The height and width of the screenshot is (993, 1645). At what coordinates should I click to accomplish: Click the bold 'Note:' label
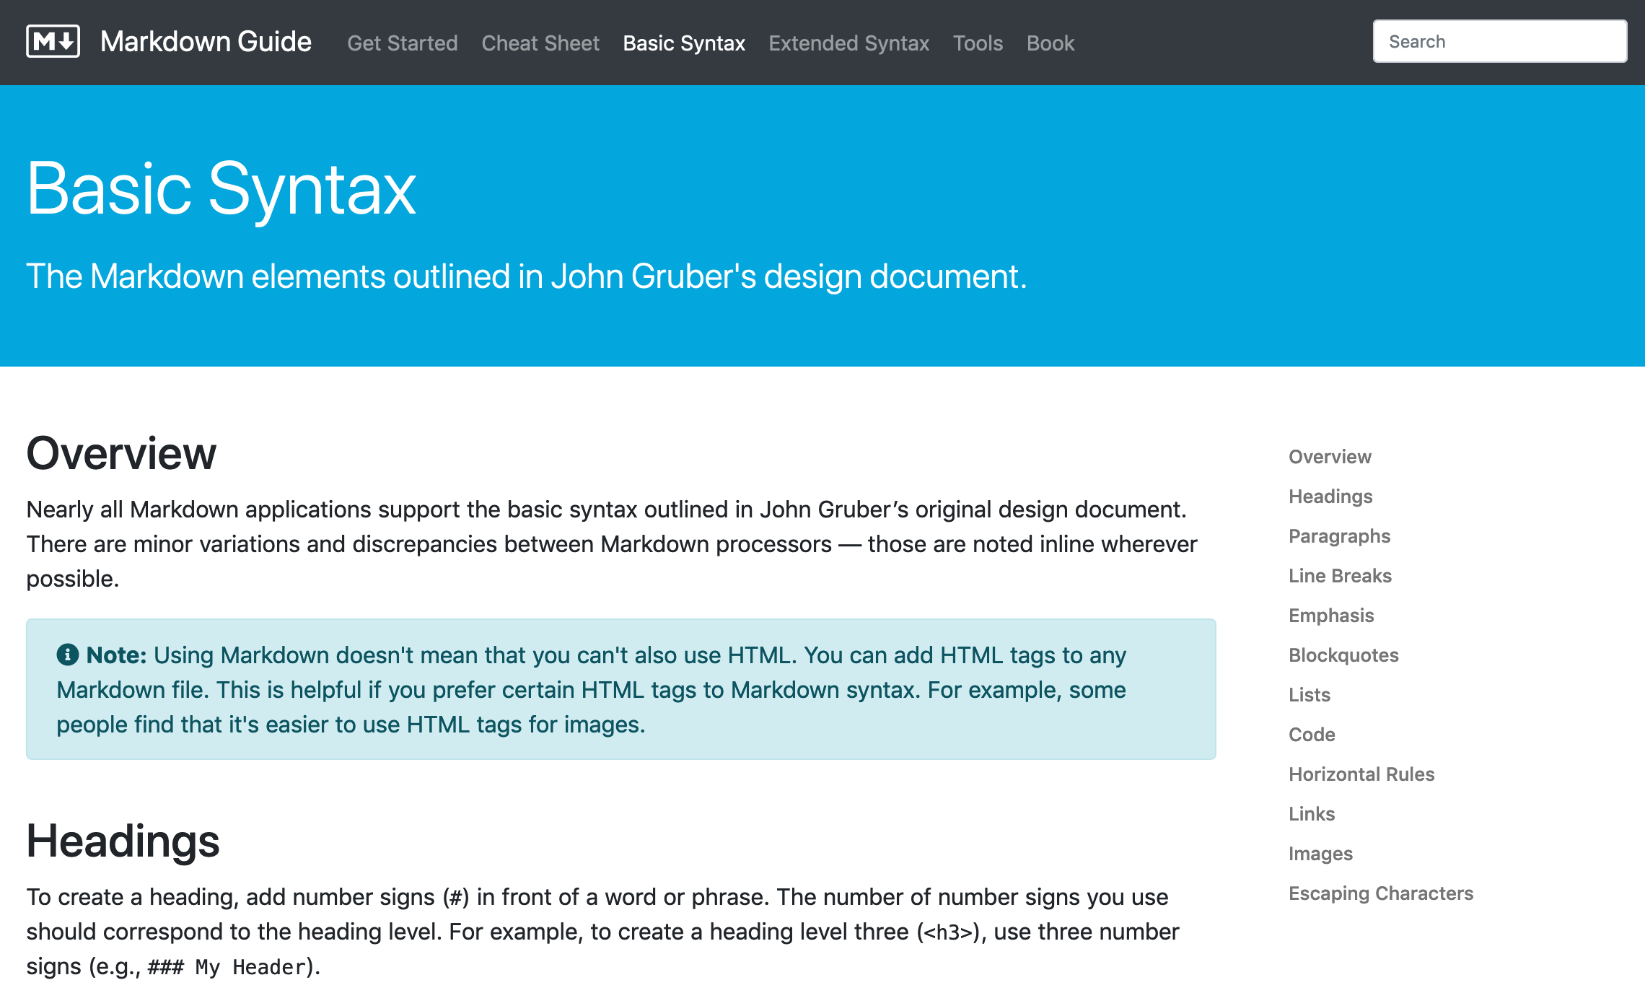click(x=116, y=655)
